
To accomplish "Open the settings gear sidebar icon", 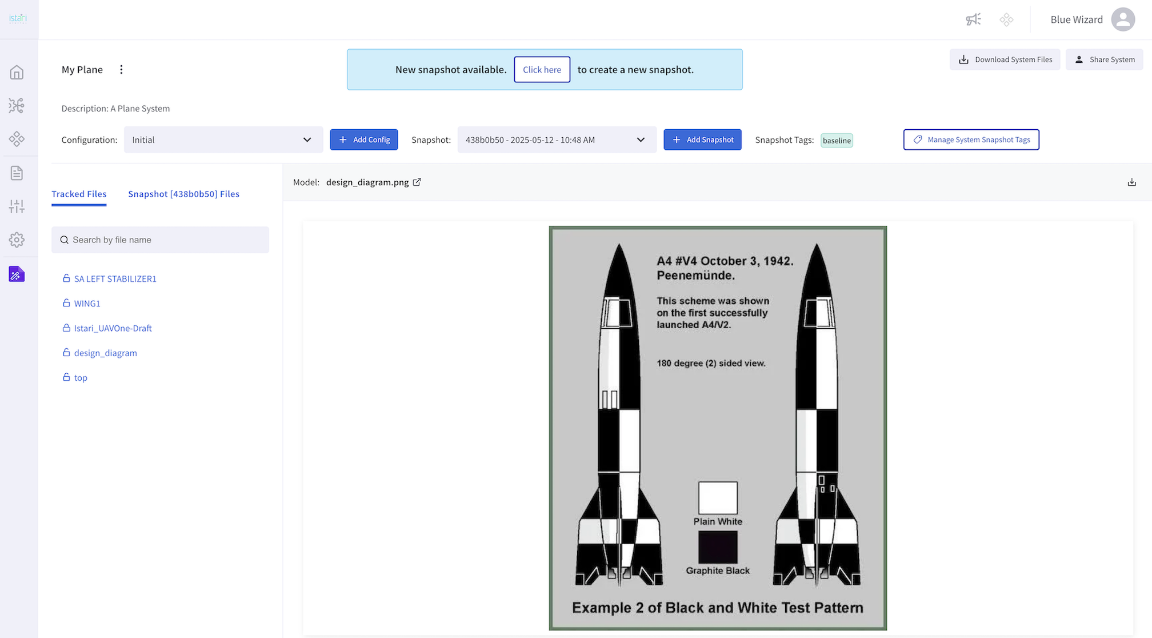I will (x=17, y=240).
